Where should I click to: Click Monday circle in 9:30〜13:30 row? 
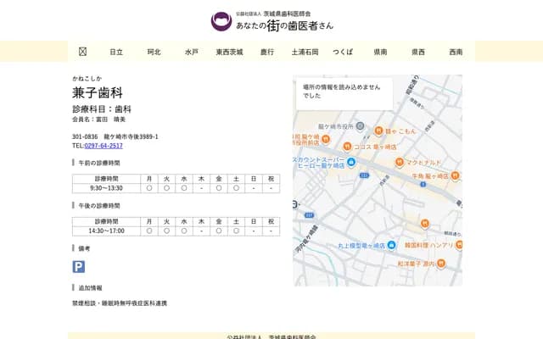(x=149, y=188)
